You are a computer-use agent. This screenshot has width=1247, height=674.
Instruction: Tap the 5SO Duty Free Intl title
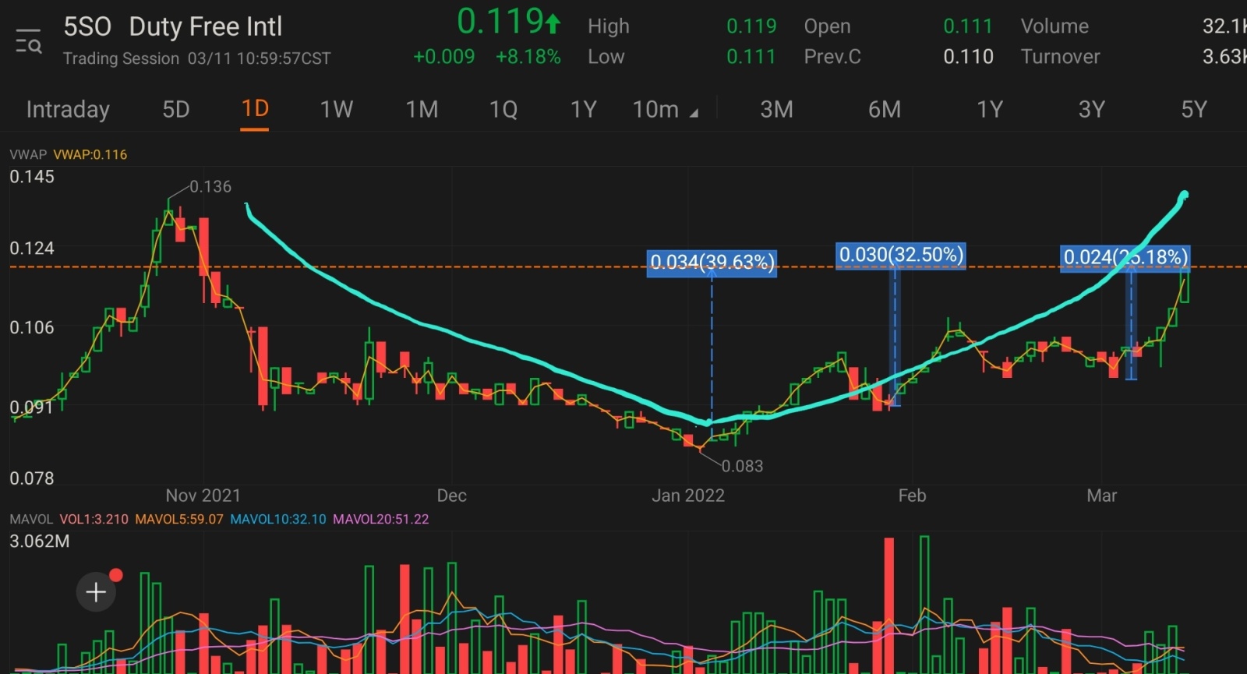coord(172,26)
